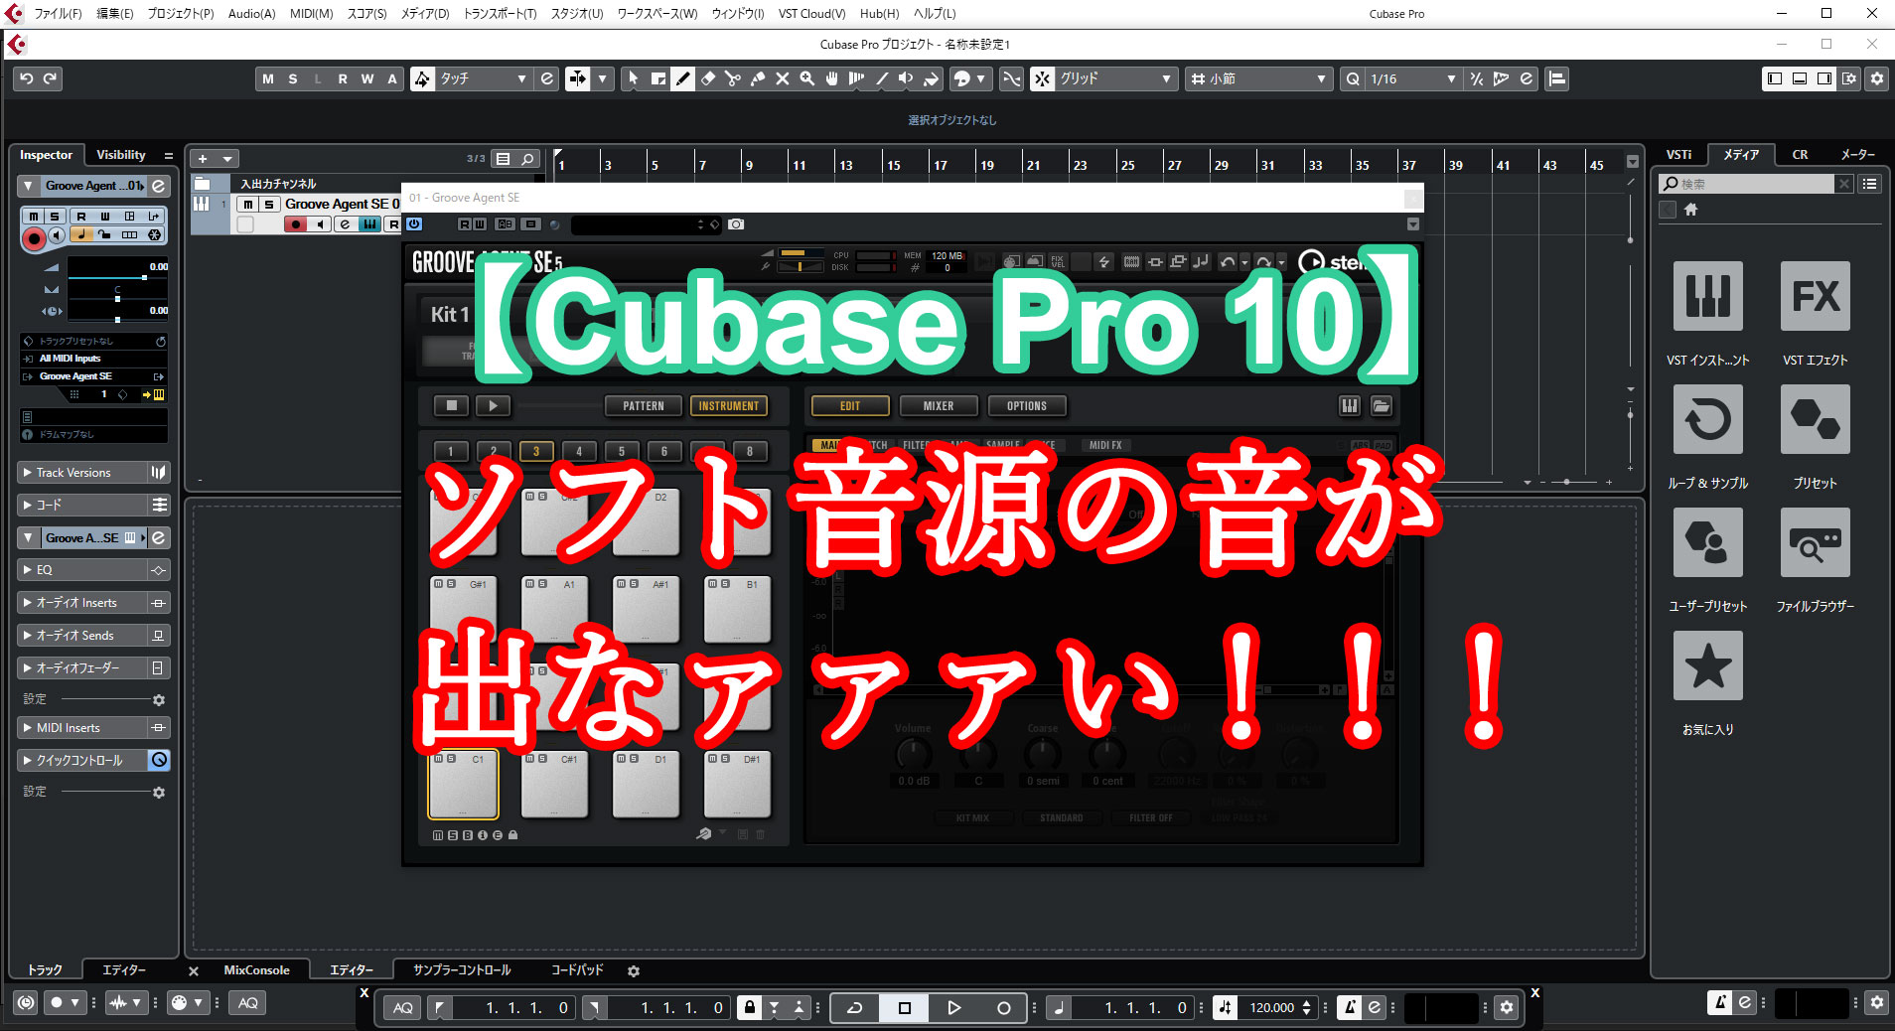Screen dimensions: 1895x1031
Task: Trigger pad C1 in Groove Agent
Action: click(464, 785)
